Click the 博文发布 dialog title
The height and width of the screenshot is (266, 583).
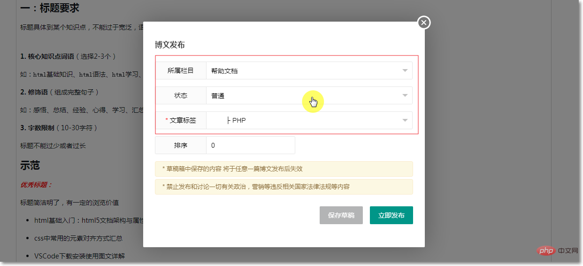(x=170, y=45)
